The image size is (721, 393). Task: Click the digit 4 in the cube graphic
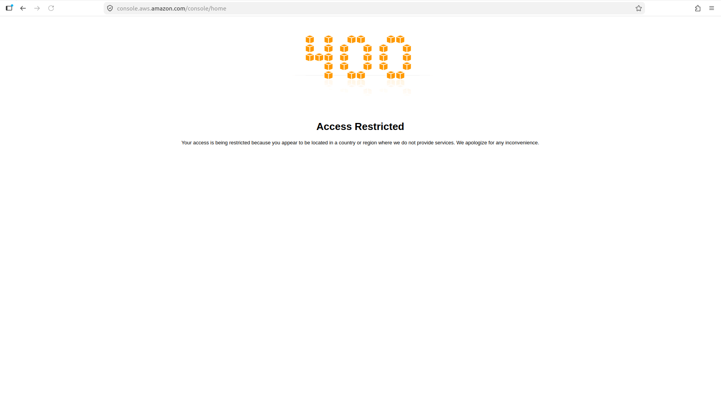click(320, 57)
